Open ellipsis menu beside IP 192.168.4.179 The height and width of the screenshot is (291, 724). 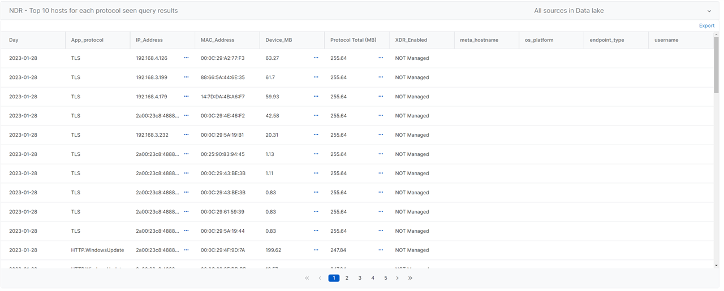click(x=186, y=97)
